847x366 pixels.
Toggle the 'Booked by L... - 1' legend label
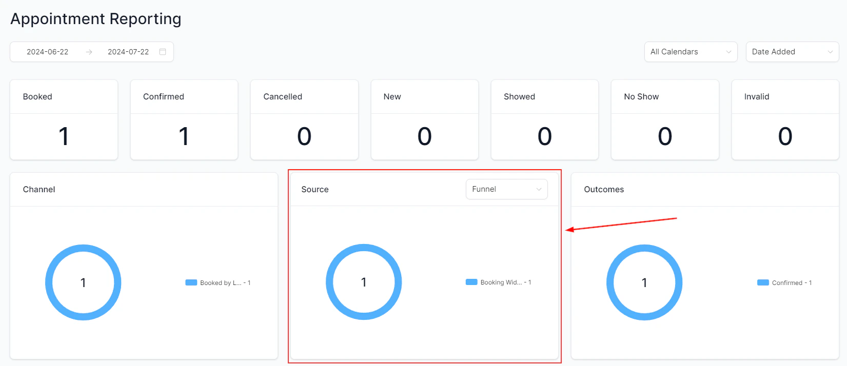[225, 283]
